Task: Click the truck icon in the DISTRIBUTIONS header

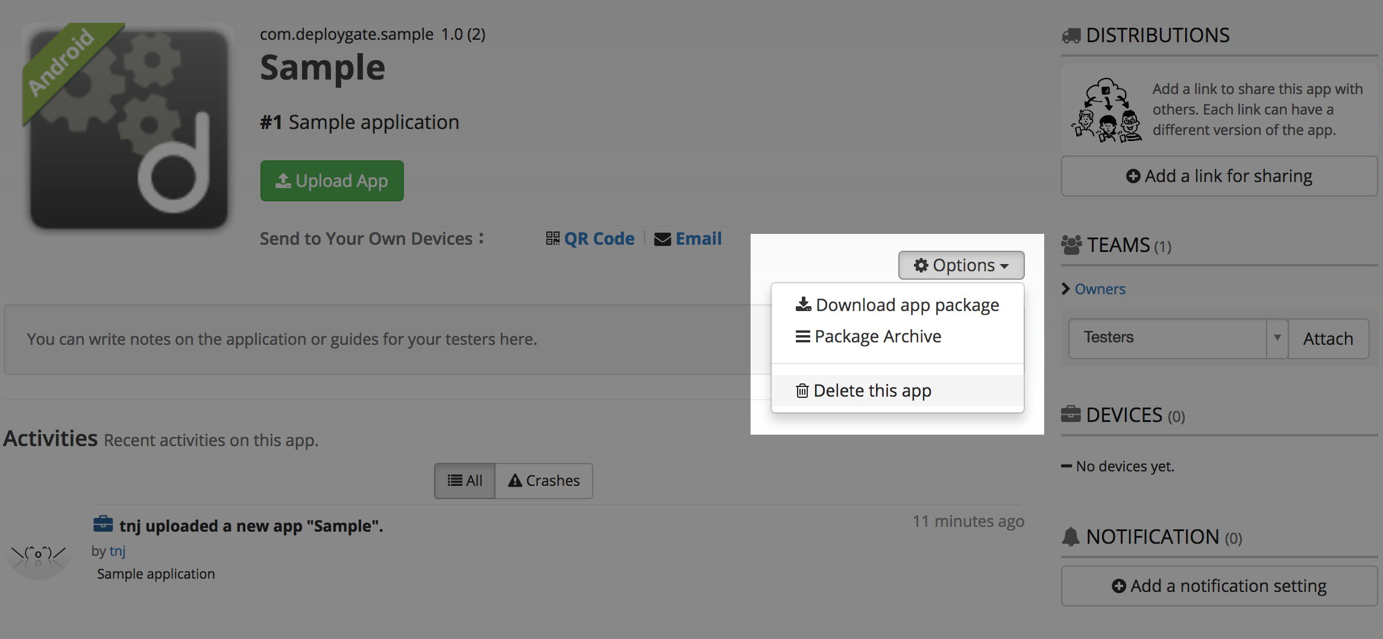Action: [1070, 34]
